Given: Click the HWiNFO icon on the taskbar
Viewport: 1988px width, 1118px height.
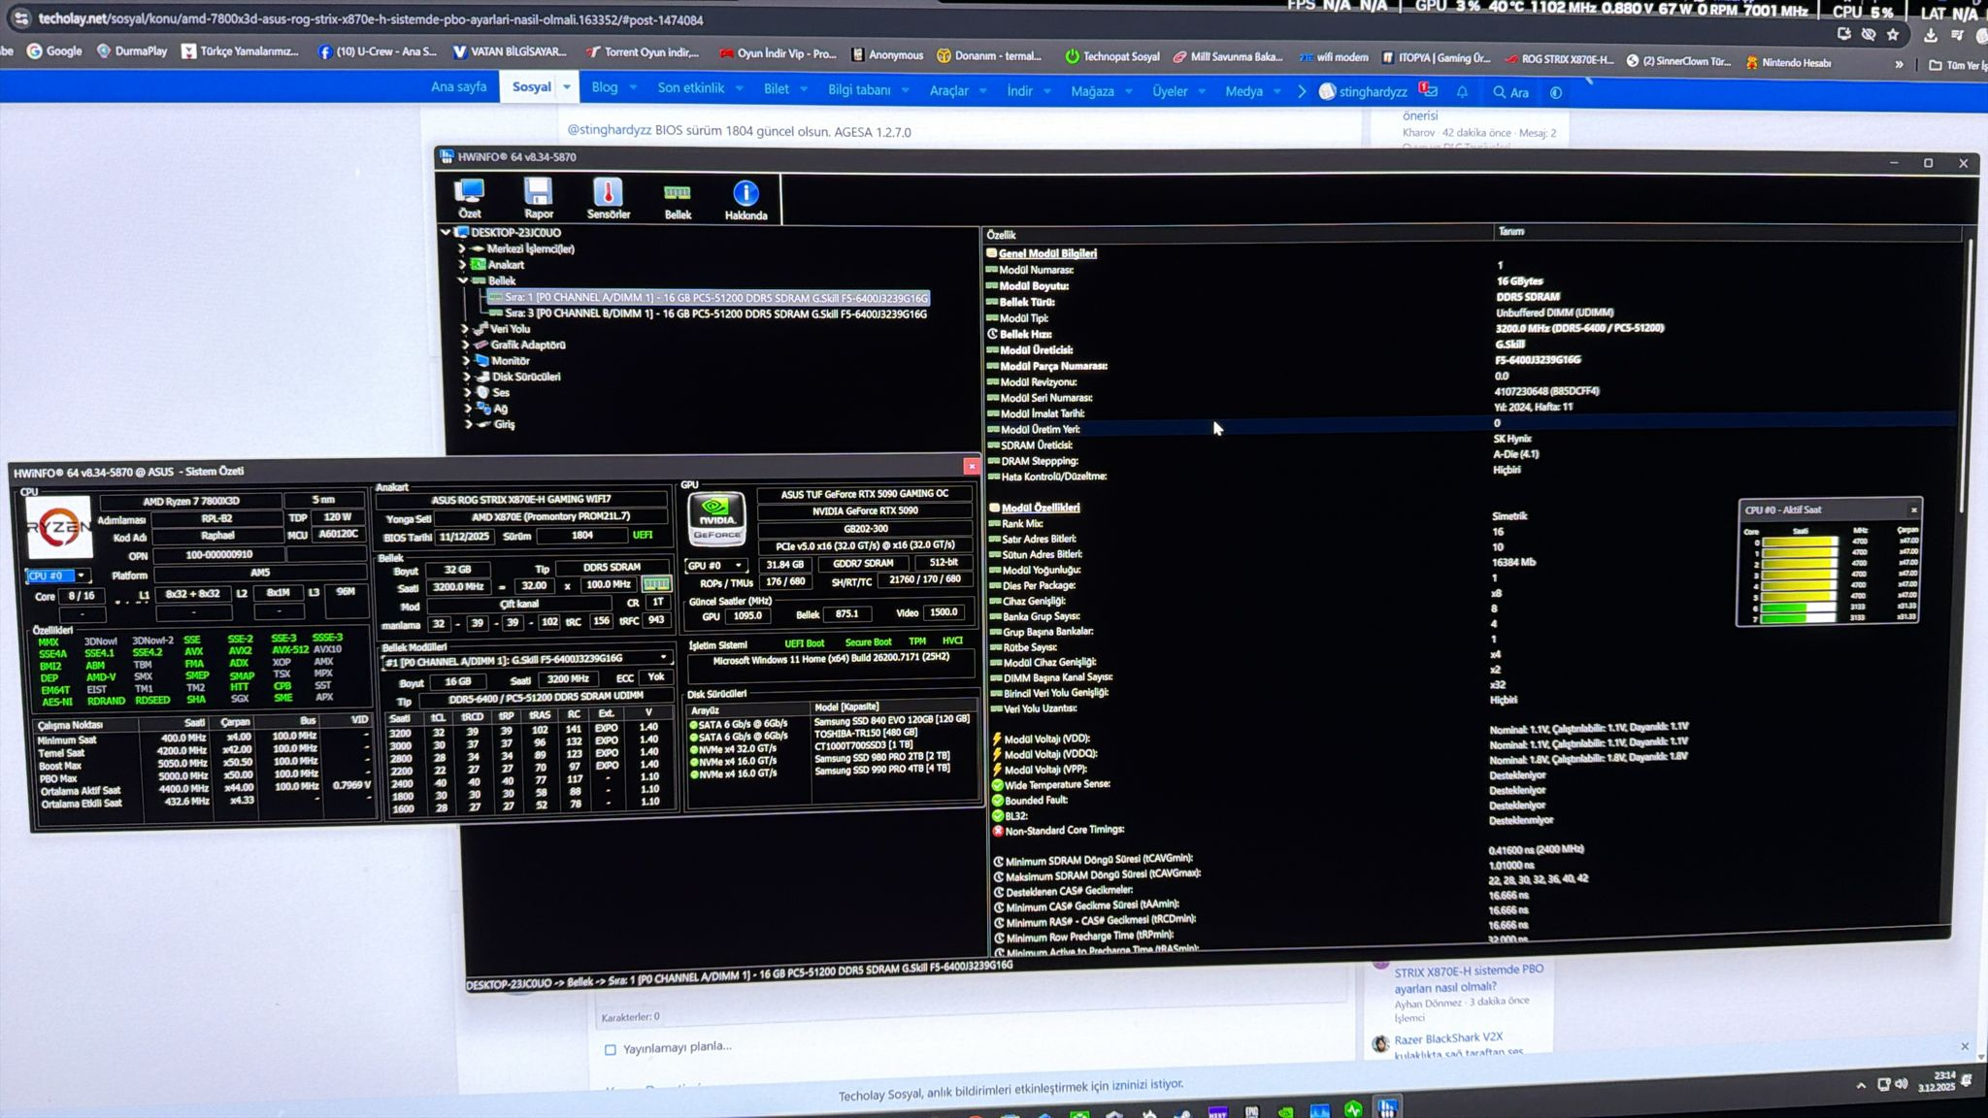Looking at the screenshot, I should [x=1388, y=1108].
